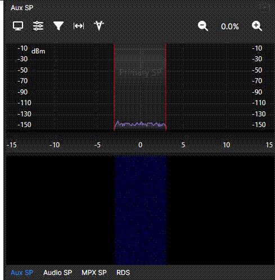Viewport: 275px width, 280px height.
Task: Click the 0 mark on frequency axis
Action: (x=140, y=145)
